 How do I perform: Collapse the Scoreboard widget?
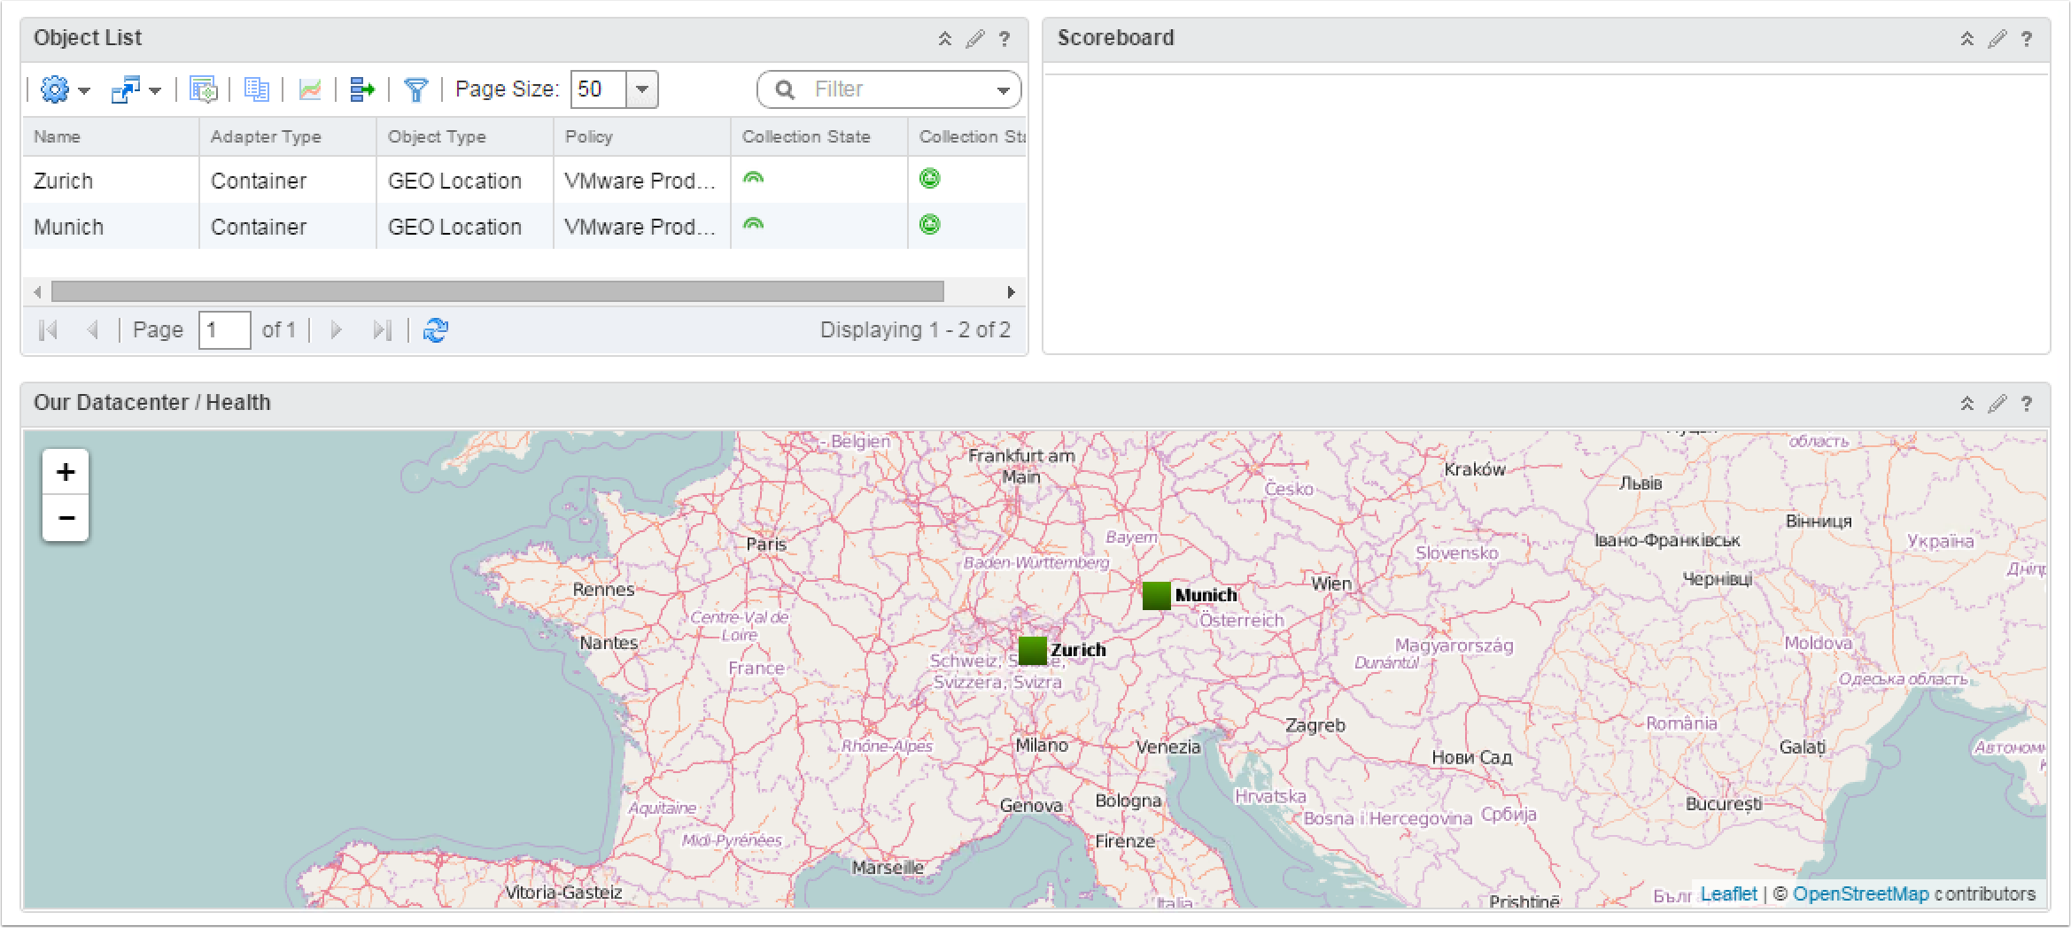coord(1966,39)
